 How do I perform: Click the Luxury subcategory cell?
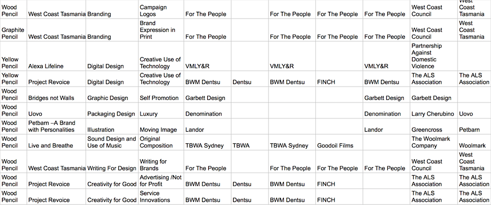[161, 111]
